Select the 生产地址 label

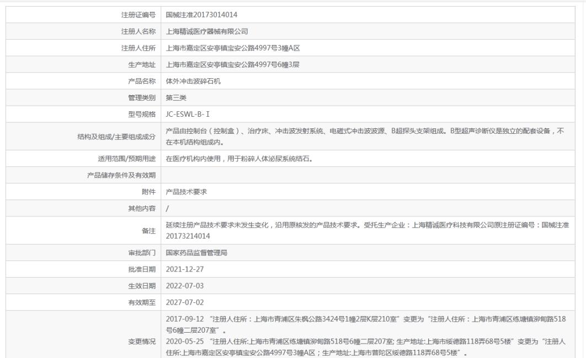(142, 65)
